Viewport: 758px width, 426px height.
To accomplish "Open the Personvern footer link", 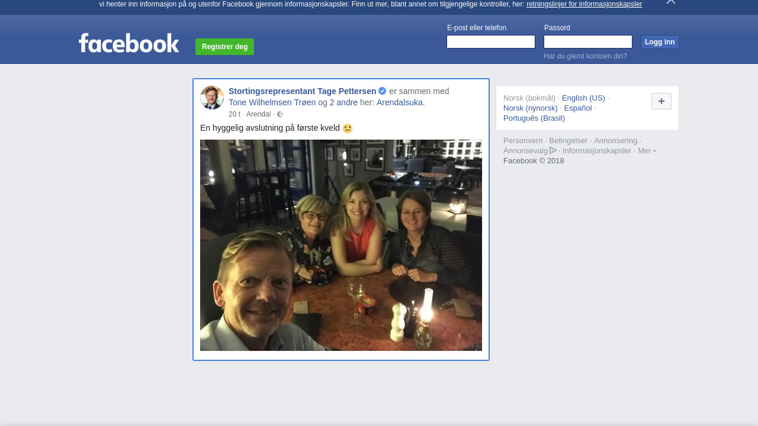I will [523, 141].
